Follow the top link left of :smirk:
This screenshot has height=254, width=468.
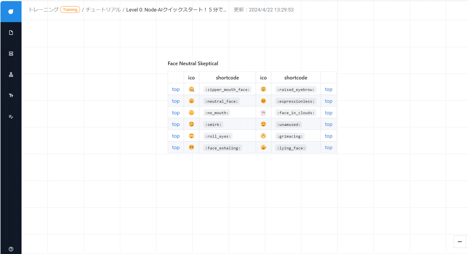[176, 124]
